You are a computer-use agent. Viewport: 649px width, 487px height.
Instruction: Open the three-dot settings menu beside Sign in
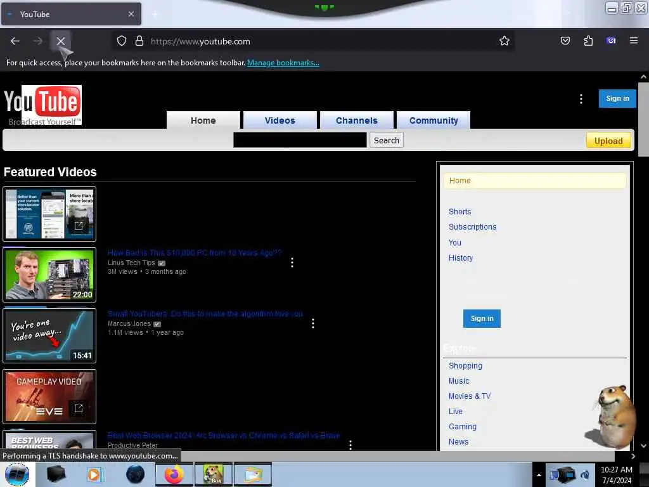tap(581, 99)
